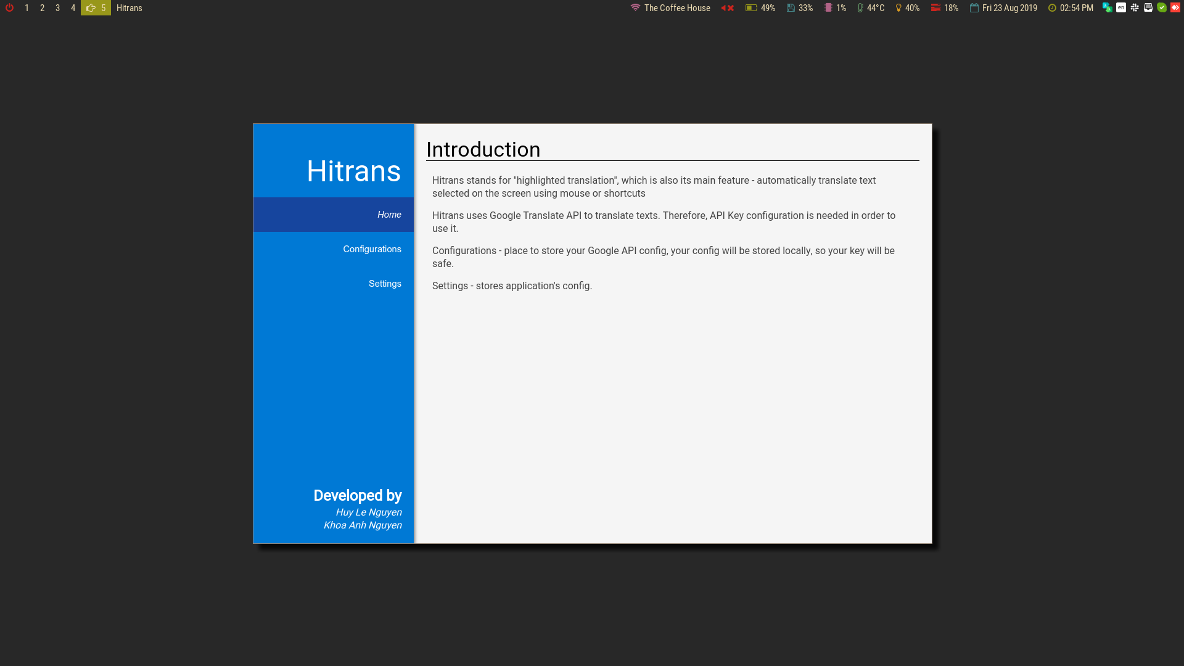Click the disk usage icon showing 33%
1184x666 pixels.
click(x=791, y=8)
